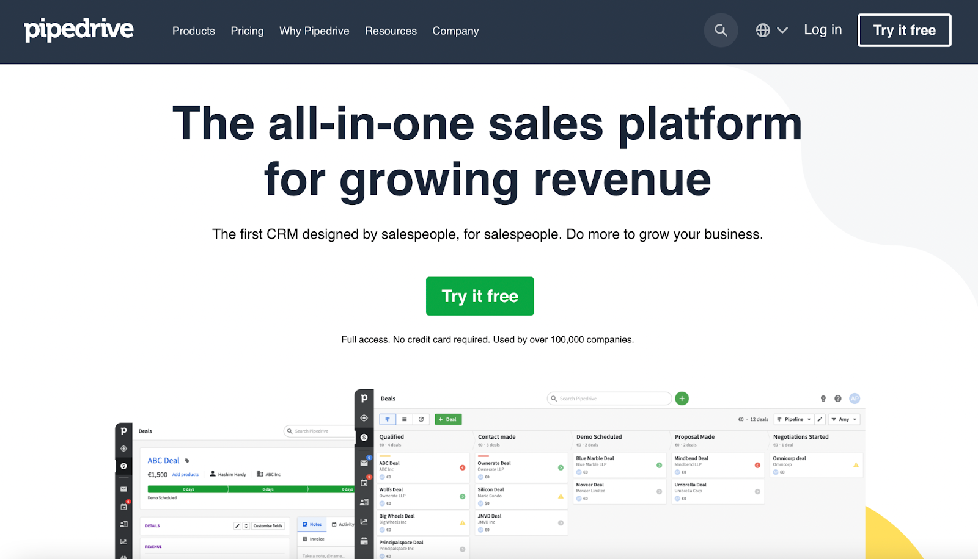Select the first green stage bar segment
The width and height of the screenshot is (978, 559).
tap(188, 489)
